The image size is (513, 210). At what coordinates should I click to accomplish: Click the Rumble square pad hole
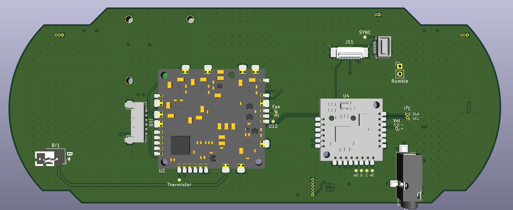point(400,66)
